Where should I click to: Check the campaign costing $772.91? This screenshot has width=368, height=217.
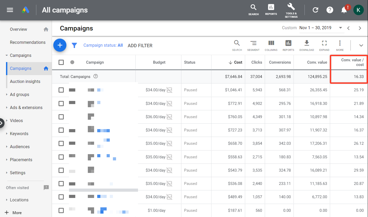(61, 104)
